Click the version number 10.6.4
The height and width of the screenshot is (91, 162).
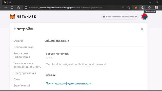coord(49,58)
